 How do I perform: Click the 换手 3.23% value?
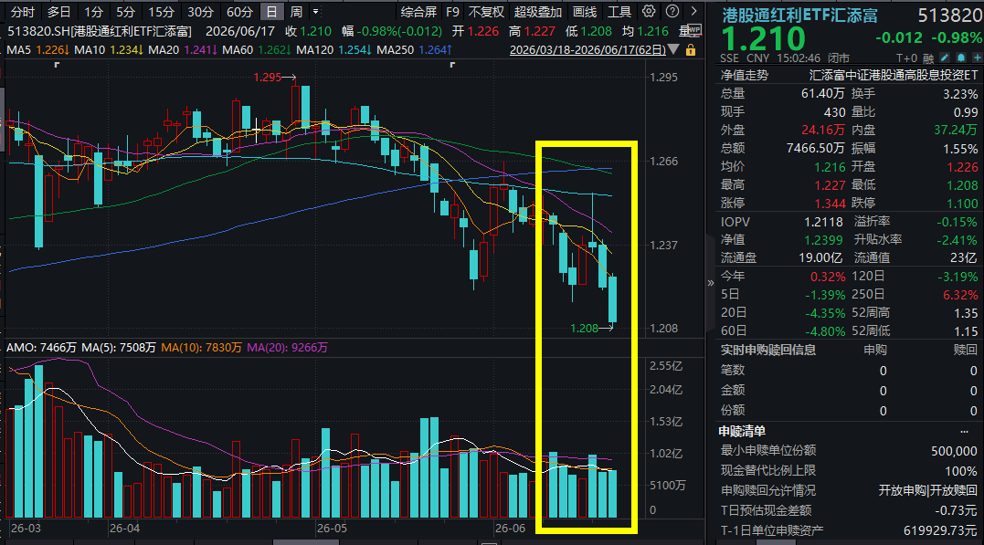[960, 94]
